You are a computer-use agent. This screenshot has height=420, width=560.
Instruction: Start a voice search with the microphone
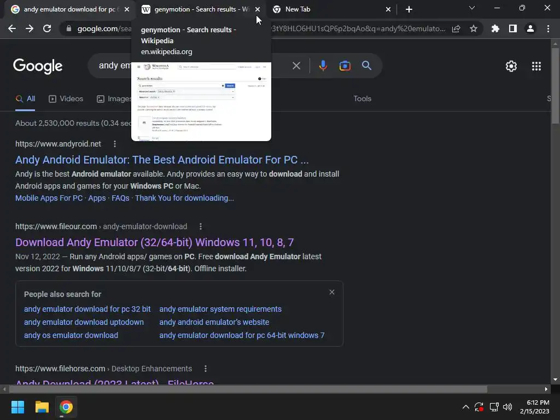(323, 66)
